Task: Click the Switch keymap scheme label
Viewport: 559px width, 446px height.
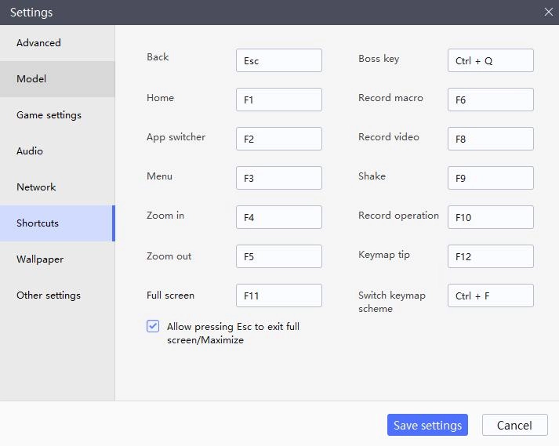Action: [392, 302]
